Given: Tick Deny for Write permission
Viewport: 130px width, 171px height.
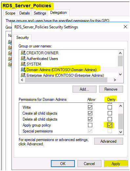Looking at the screenshot, I should (110, 107).
